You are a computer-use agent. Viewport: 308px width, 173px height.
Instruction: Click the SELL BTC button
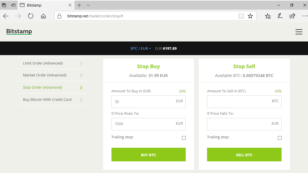coord(244,155)
